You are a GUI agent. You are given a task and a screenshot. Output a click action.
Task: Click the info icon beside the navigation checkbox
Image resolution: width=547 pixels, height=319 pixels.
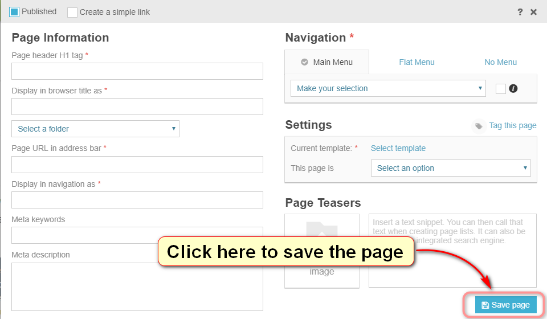tap(513, 88)
